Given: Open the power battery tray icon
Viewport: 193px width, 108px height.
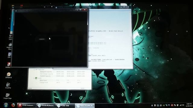Looking at the screenshot, I should 178,105.
